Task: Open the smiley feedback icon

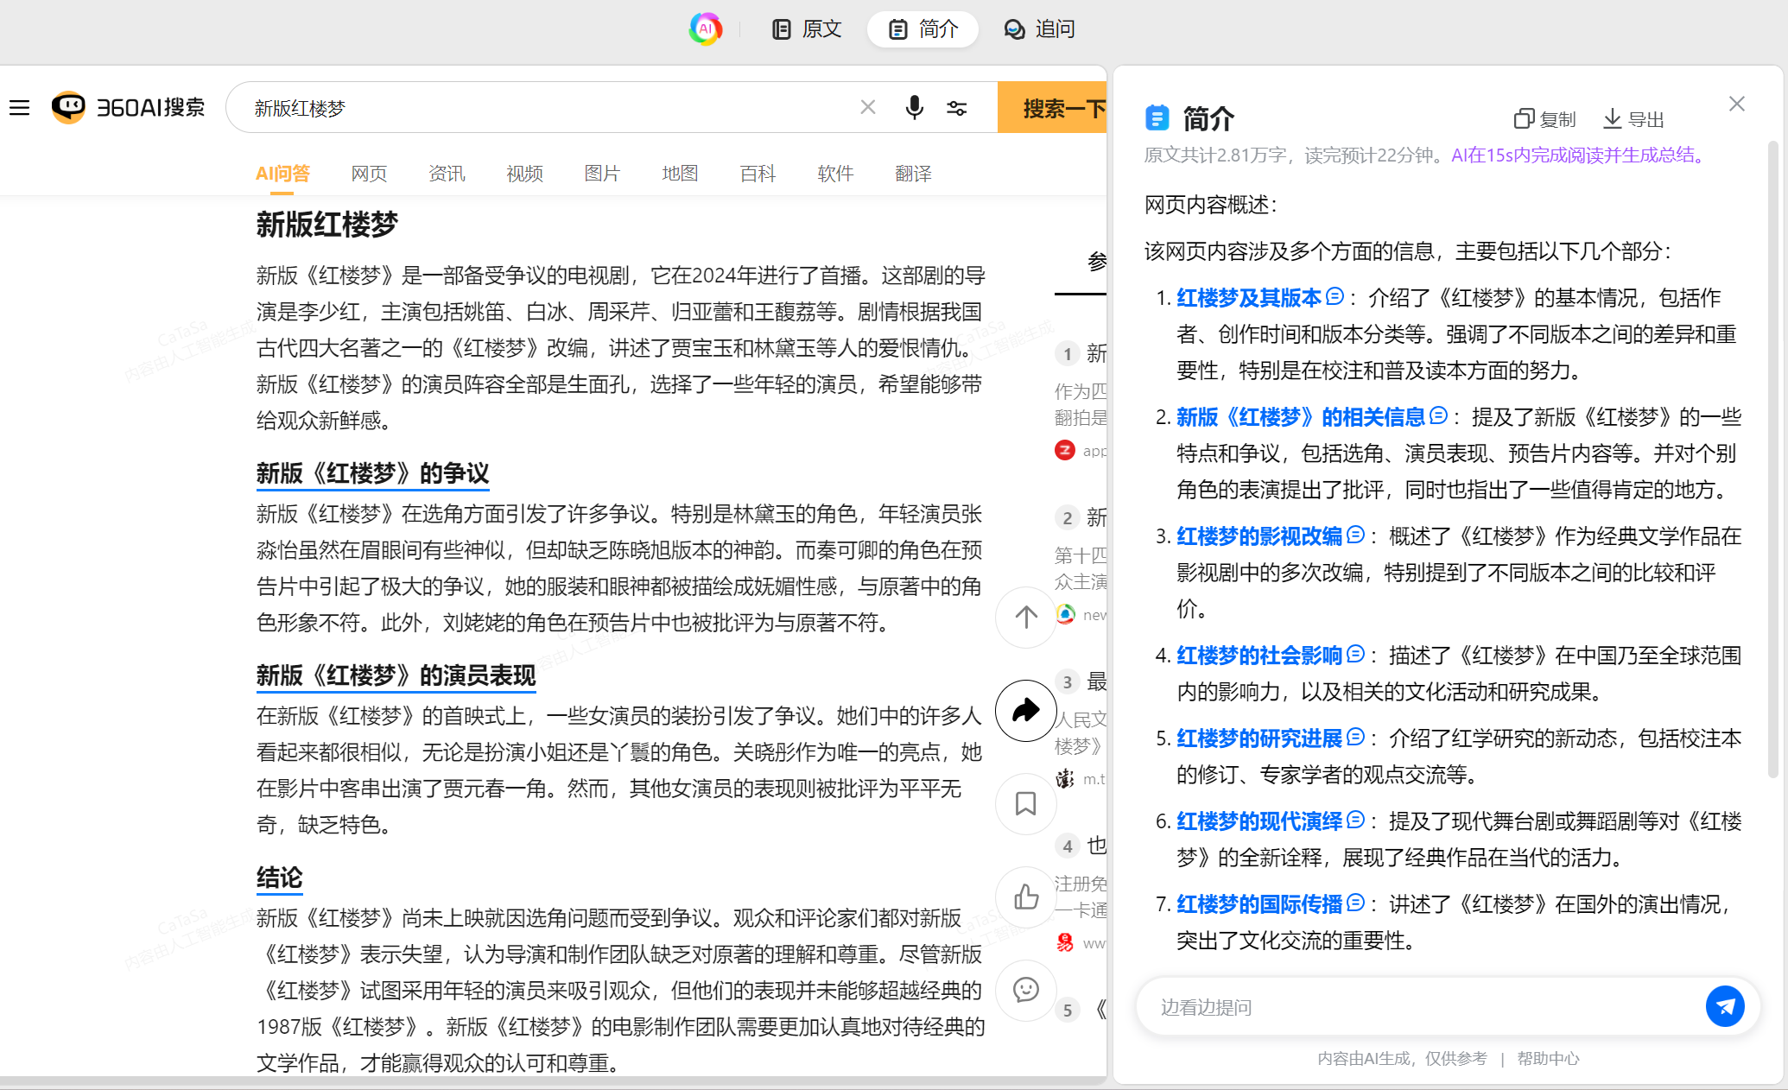Action: [x=1026, y=990]
